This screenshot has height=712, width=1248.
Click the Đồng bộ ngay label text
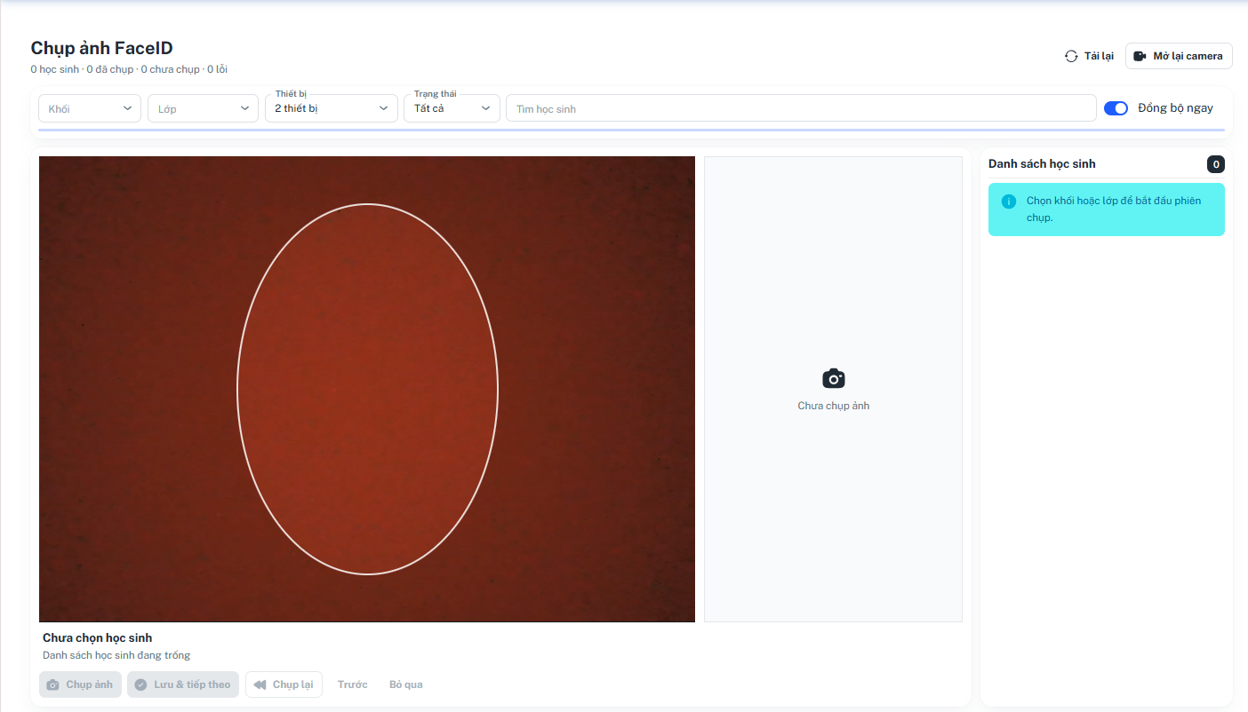pos(1175,108)
